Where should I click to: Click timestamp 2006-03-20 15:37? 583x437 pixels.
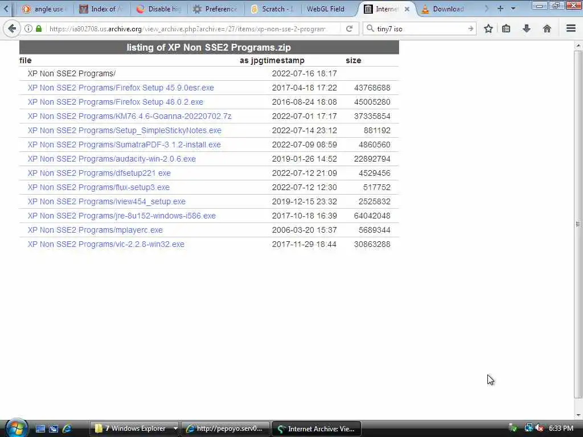[x=304, y=230]
